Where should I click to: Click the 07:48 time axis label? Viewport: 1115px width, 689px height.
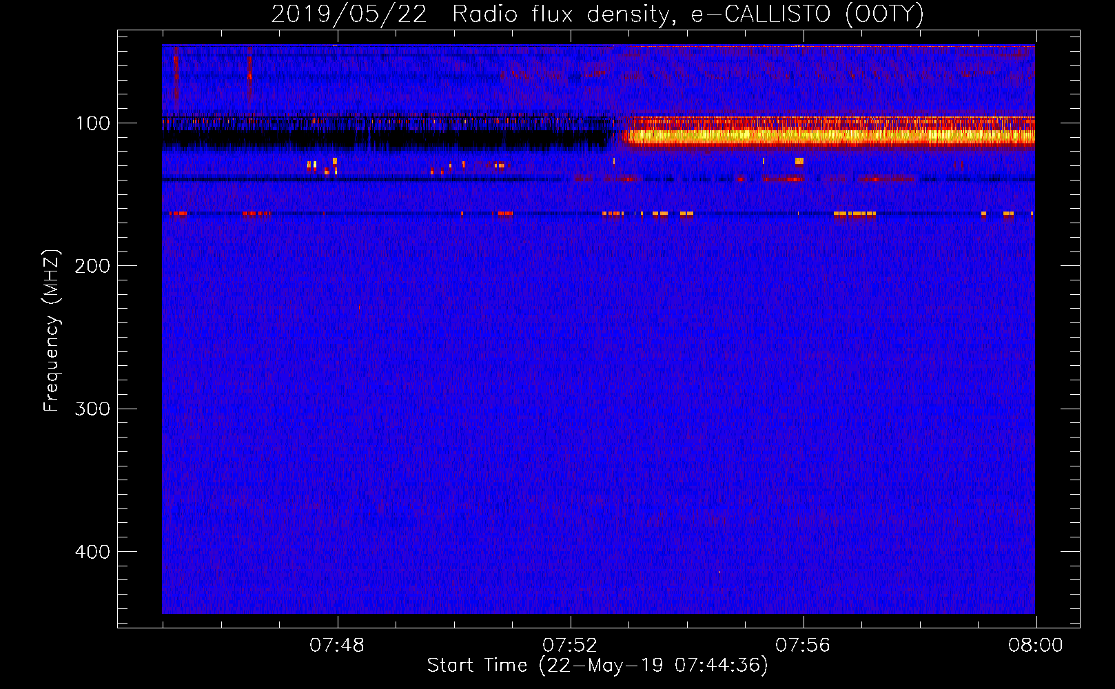(x=337, y=646)
